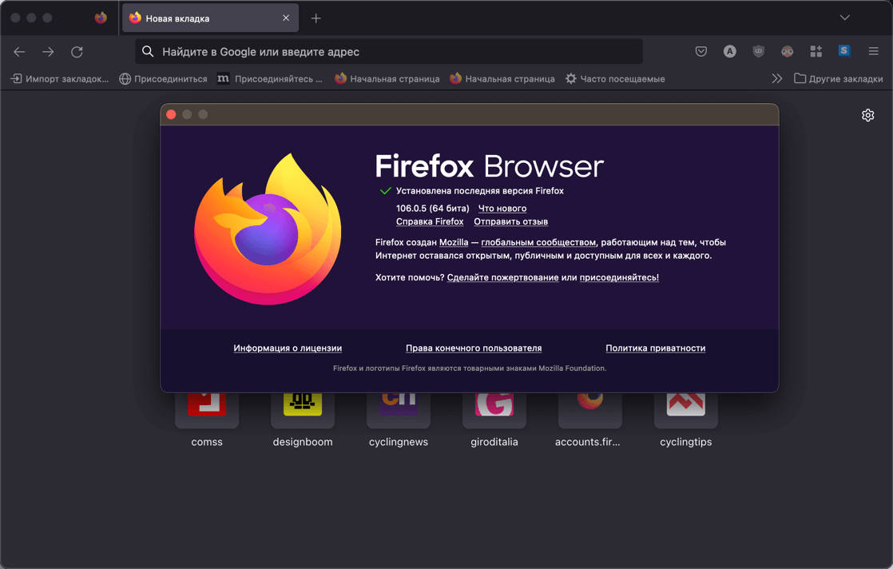Screen dimensions: 893x569
Task: Focus the address bar search field
Action: coord(389,51)
